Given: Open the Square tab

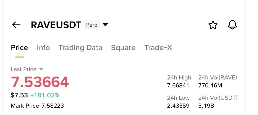Looking at the screenshot, I should (x=123, y=48).
